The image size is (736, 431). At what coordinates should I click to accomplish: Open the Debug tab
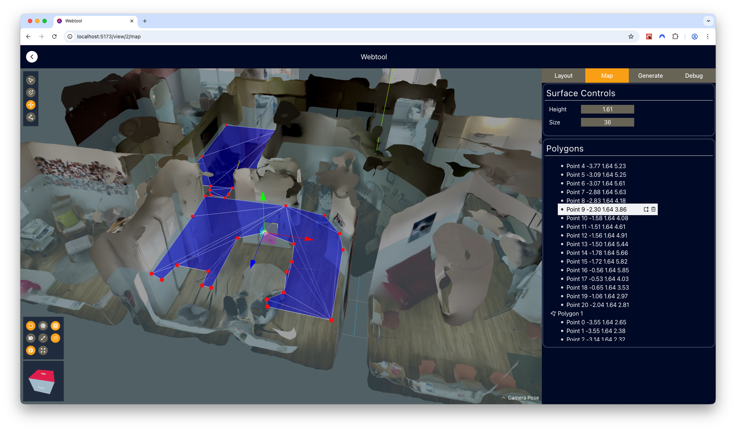click(x=694, y=76)
